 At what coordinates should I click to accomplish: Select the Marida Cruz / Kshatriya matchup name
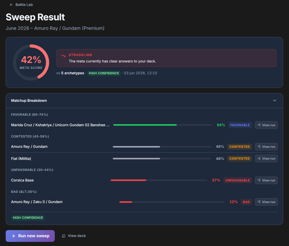[x=60, y=125]
